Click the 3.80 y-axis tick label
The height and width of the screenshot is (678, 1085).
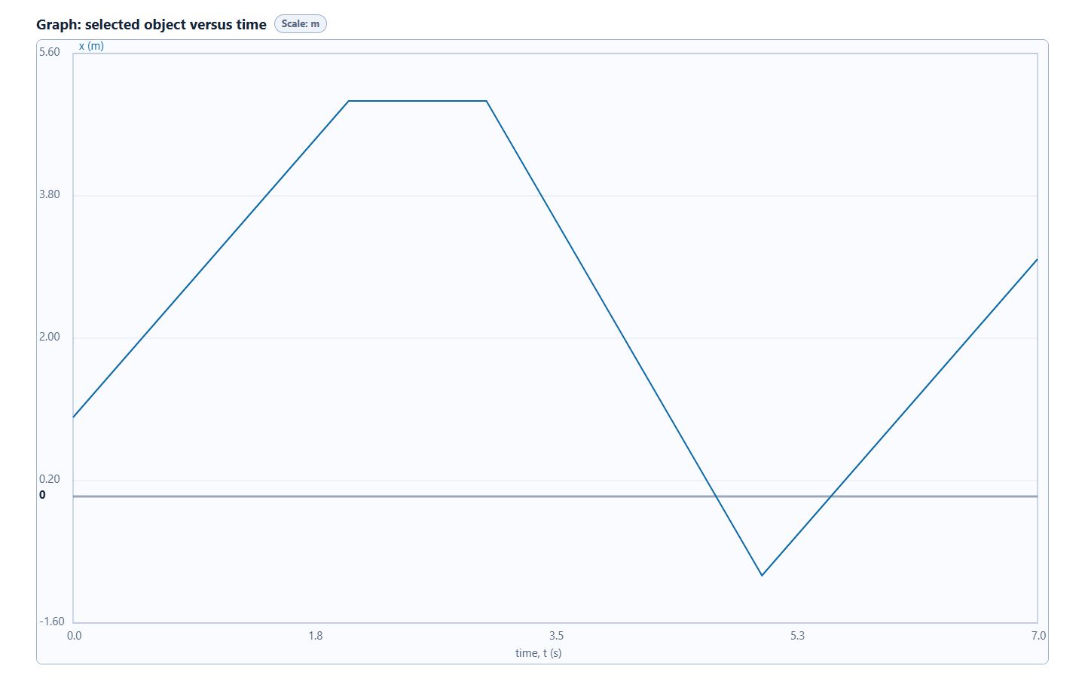coord(50,194)
